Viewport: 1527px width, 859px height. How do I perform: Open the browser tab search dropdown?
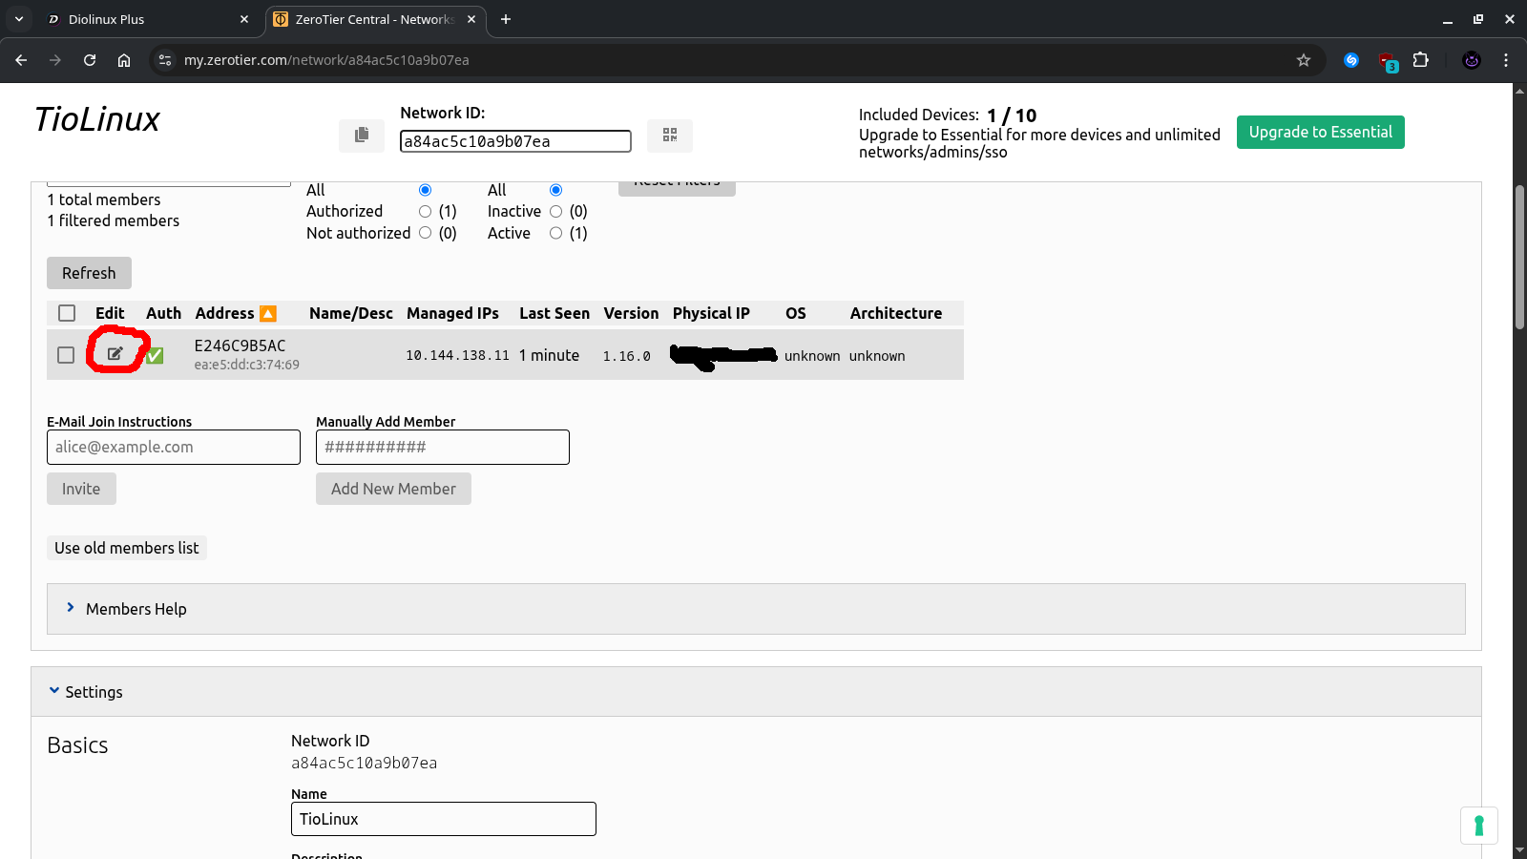(x=19, y=19)
